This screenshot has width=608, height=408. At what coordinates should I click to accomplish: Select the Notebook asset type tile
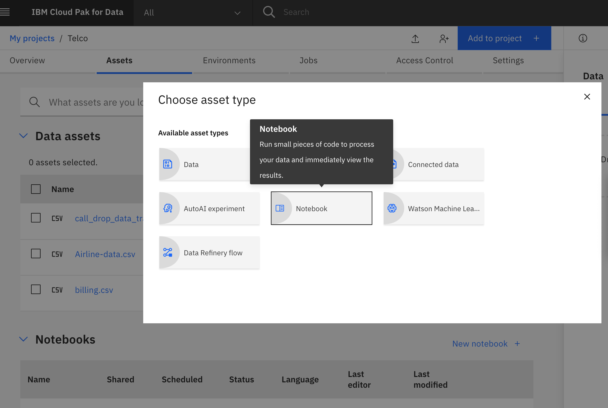coord(321,208)
